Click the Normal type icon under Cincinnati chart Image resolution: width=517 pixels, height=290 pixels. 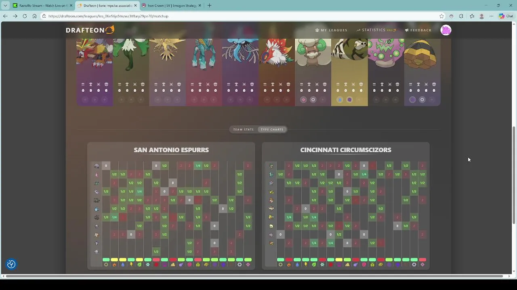[x=280, y=265]
